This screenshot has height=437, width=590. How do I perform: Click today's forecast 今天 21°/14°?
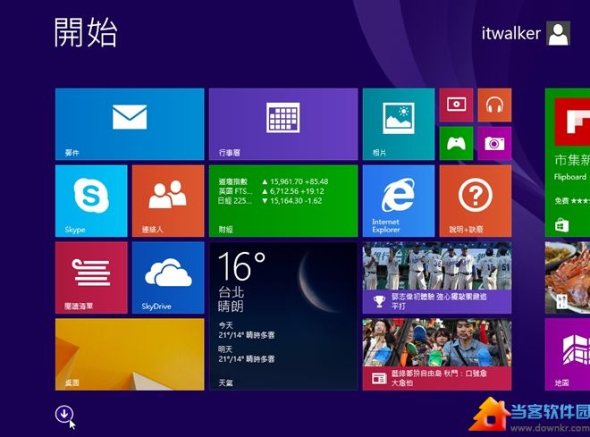[247, 330]
